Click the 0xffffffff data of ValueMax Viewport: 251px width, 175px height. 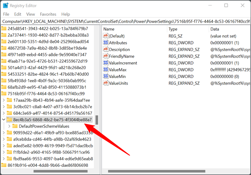[230, 70]
